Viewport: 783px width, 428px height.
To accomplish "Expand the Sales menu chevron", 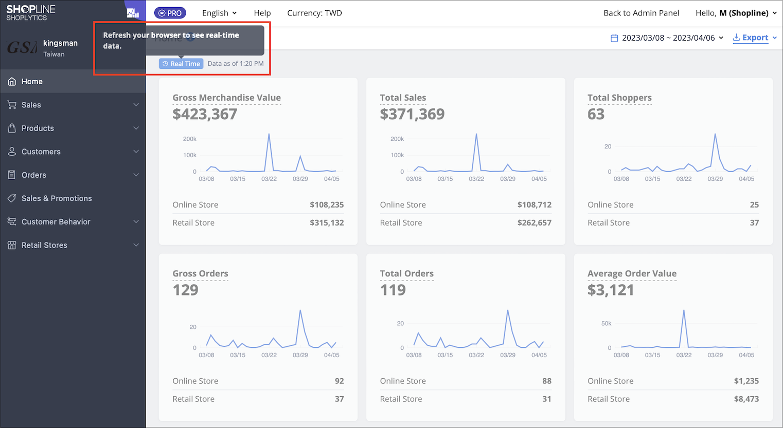I will pyautogui.click(x=136, y=105).
